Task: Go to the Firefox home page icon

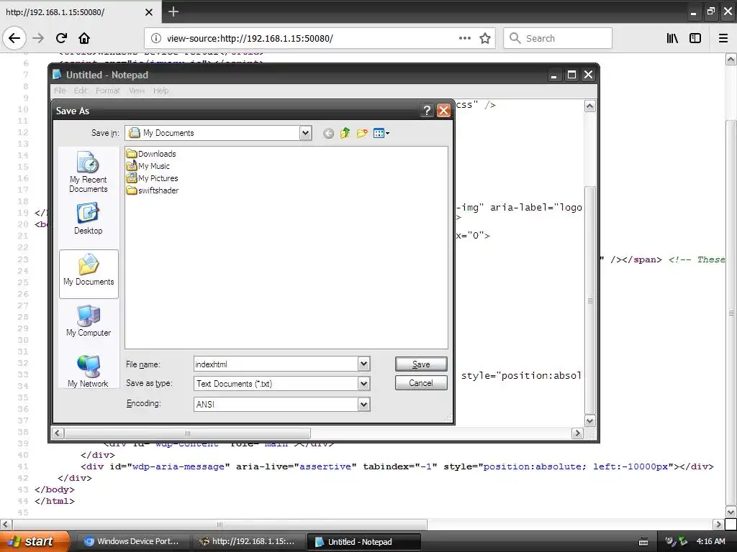Action: pyautogui.click(x=84, y=38)
